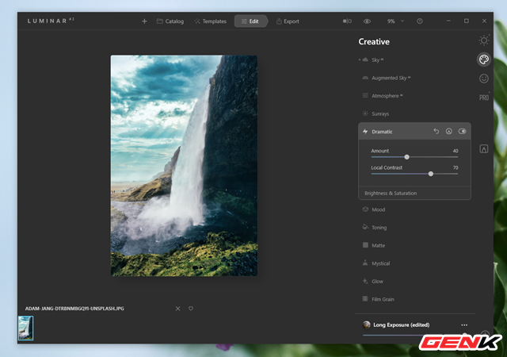Screen dimensions: 507x357
Task: Click the Glow sparkle icon
Action: [x=365, y=281]
